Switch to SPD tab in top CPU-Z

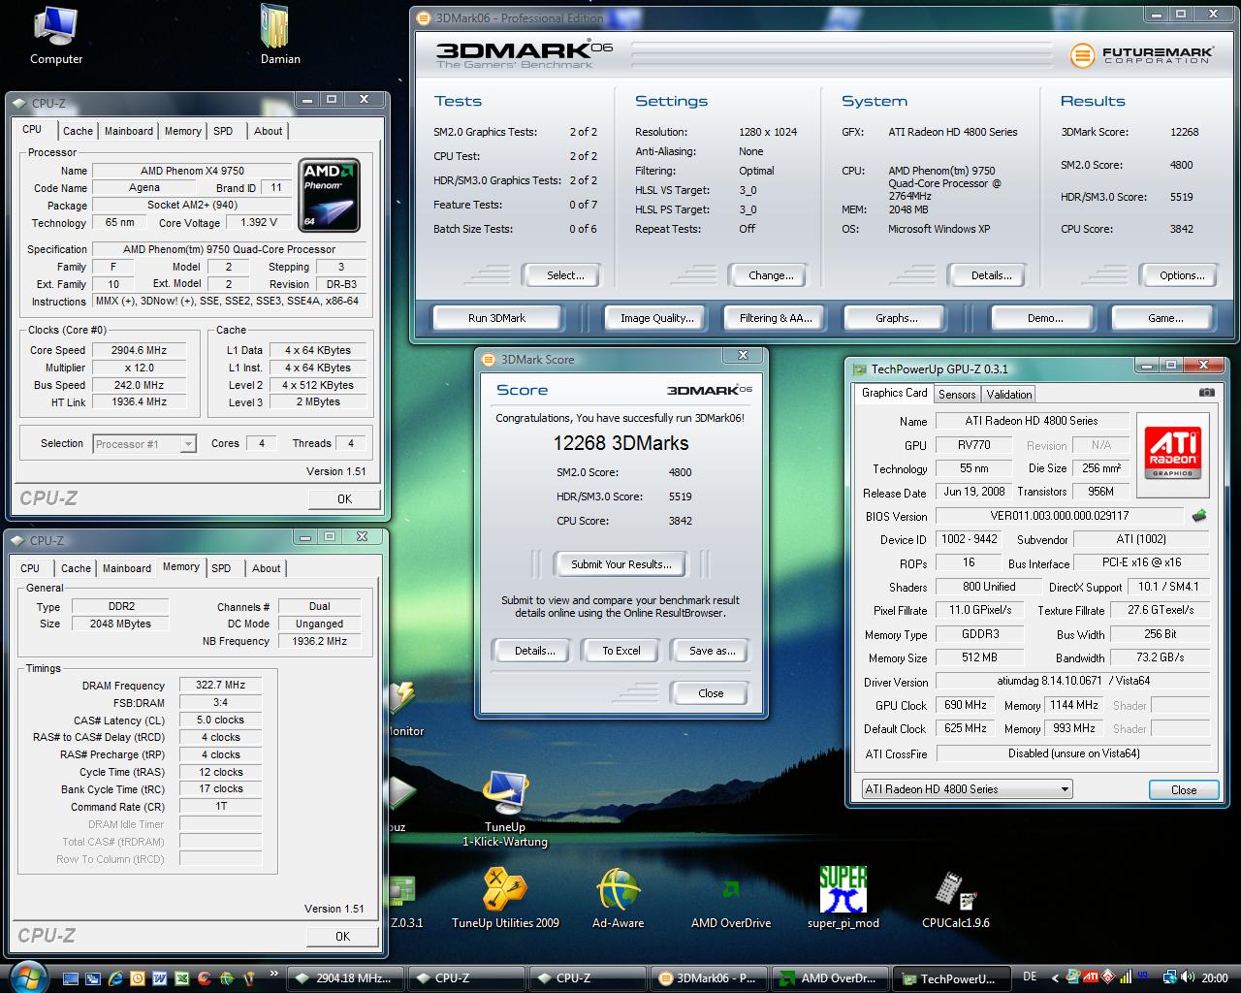223,131
